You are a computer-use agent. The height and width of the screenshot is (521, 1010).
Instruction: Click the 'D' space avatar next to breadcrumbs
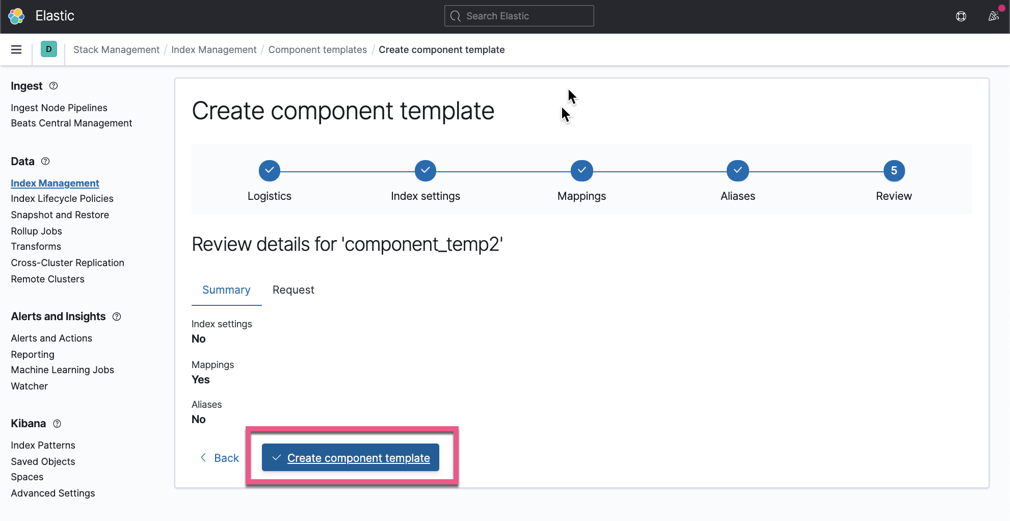(49, 49)
